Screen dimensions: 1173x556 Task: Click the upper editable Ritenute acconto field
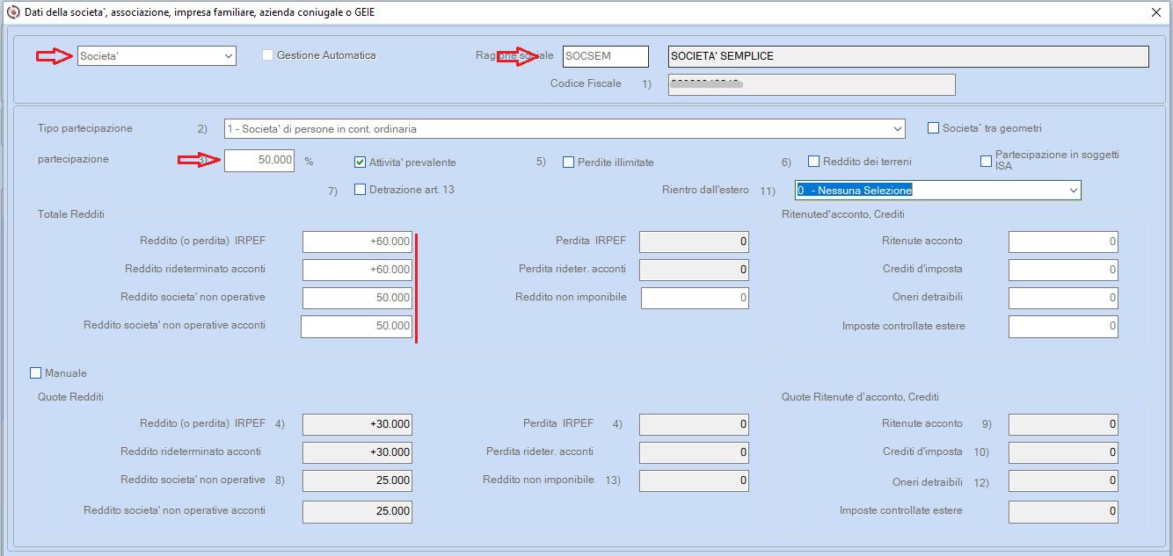[x=1064, y=242]
